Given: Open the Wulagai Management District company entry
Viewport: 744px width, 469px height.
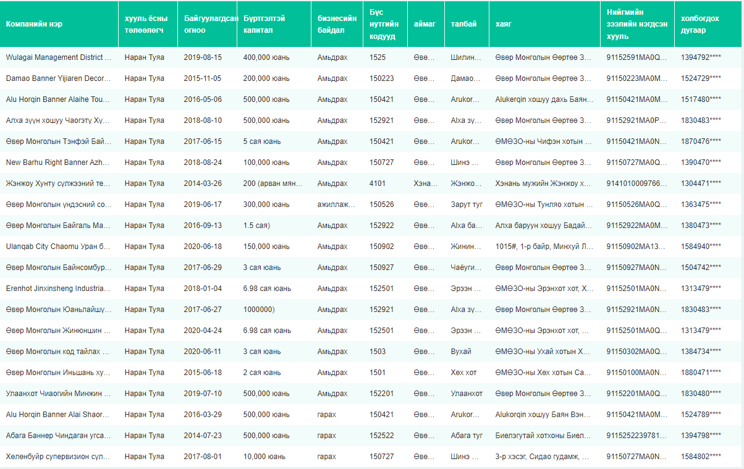Looking at the screenshot, I should [59, 57].
